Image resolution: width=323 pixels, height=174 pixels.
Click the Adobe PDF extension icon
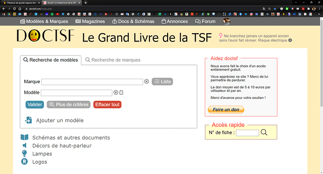click(303, 9)
